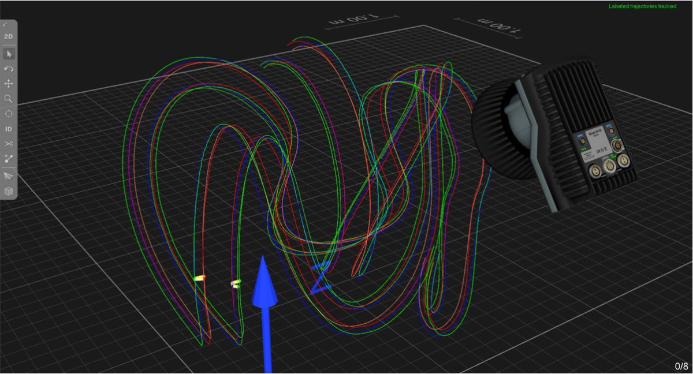Click the left yellow marker
This screenshot has height=374, width=693.
click(x=199, y=279)
